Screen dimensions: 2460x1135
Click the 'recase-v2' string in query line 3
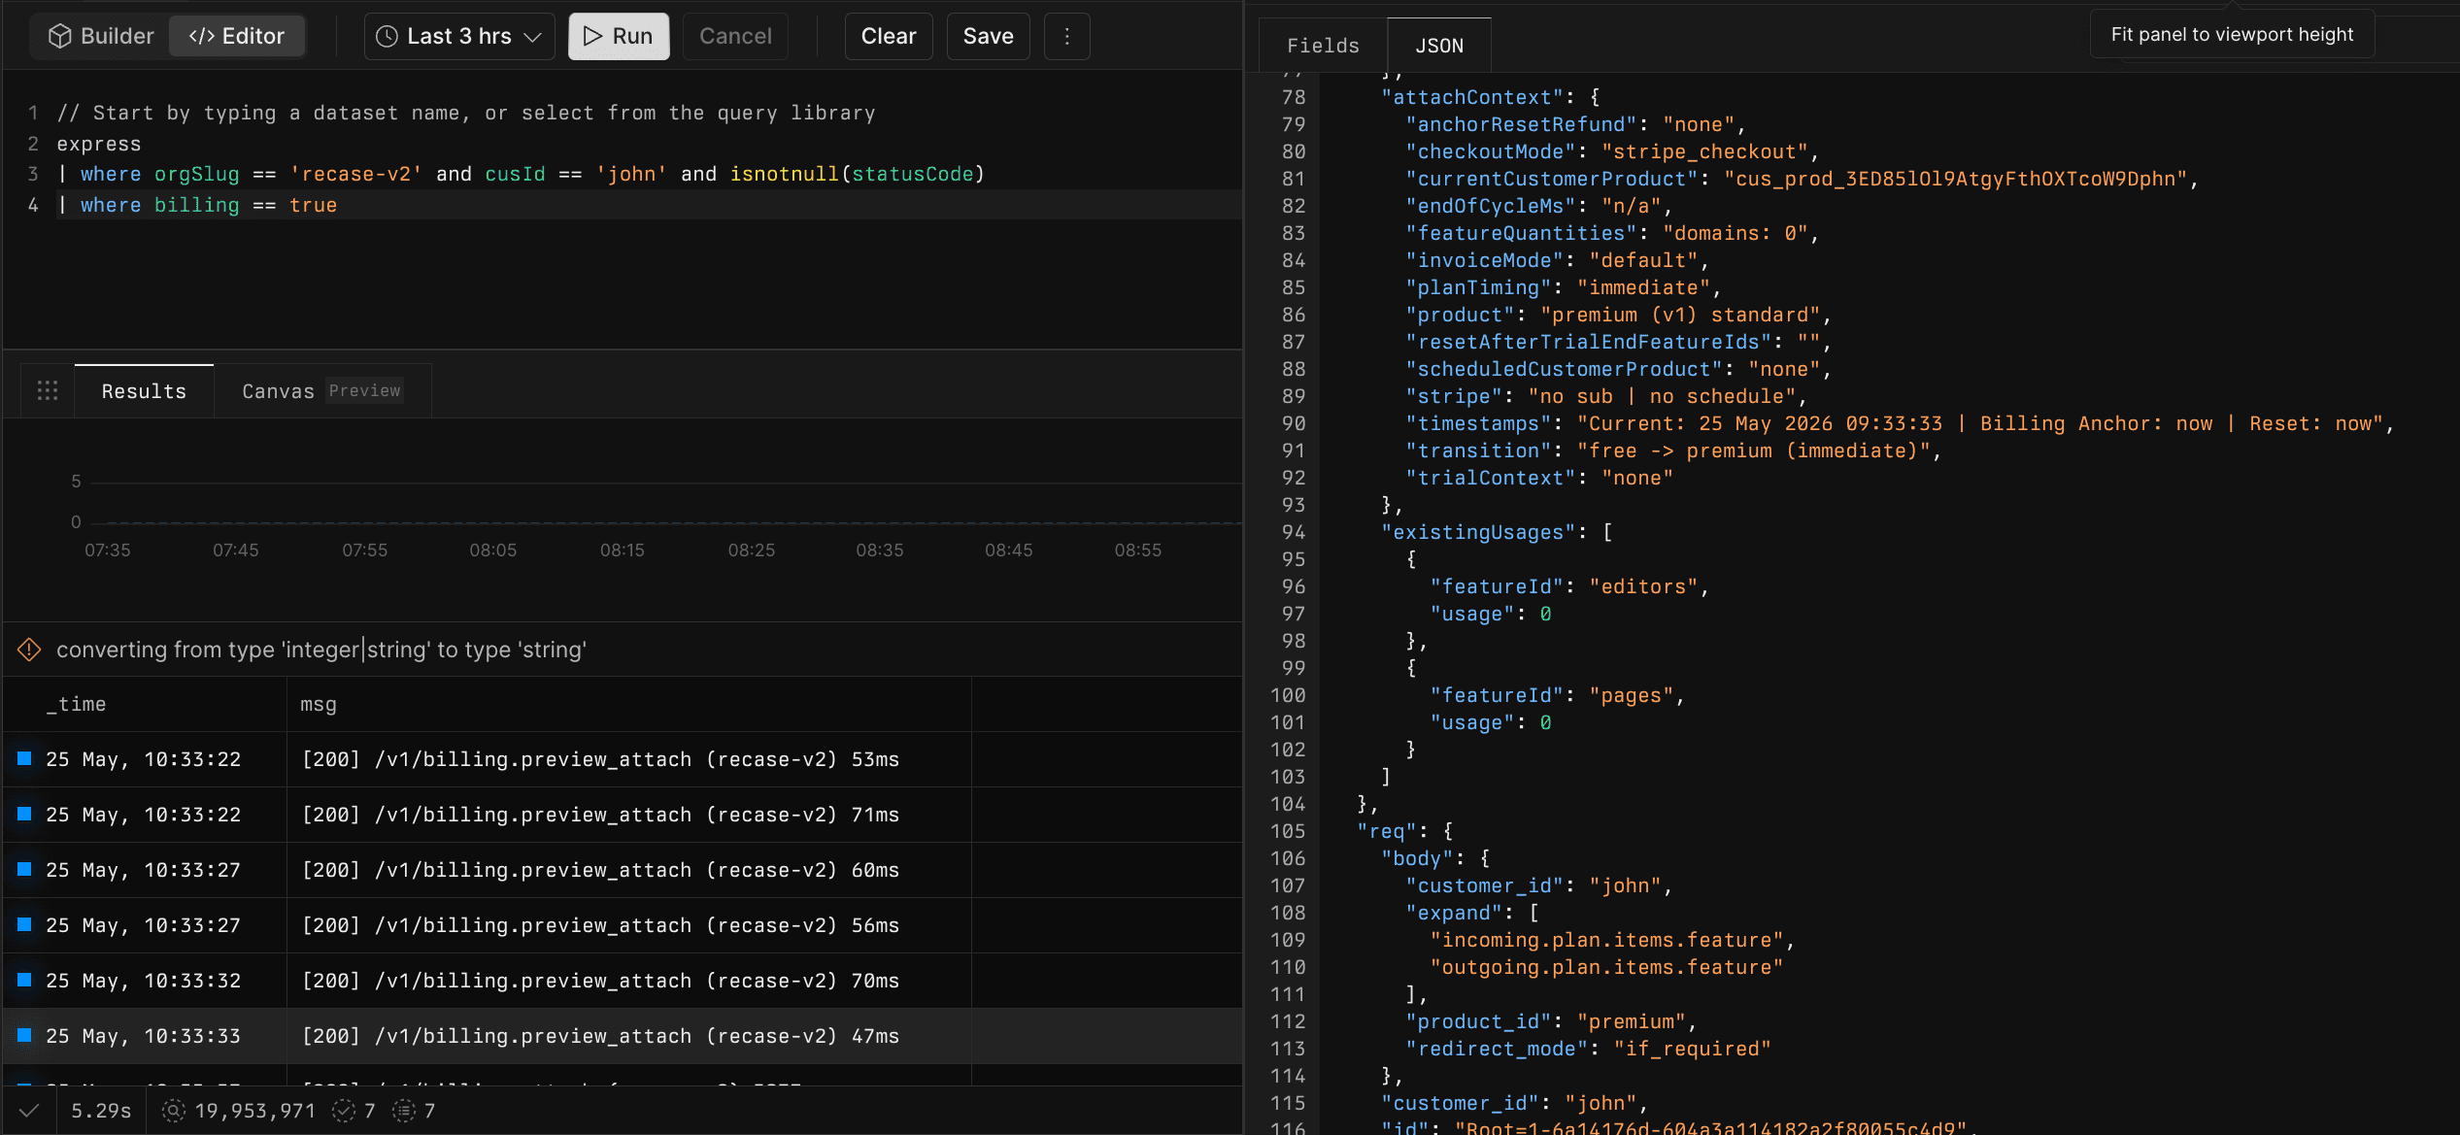point(355,174)
